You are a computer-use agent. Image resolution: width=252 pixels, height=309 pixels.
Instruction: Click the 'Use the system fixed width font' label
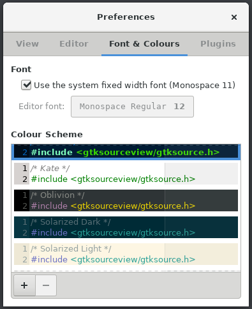tap(135, 85)
